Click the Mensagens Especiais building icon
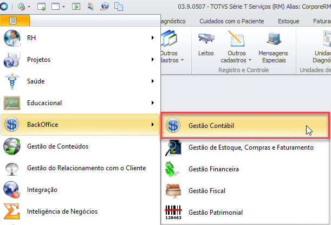 [x=274, y=38]
